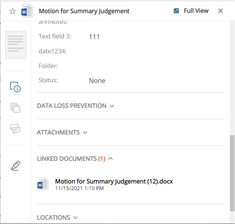Open Motion for Summary Judgement (12).docx link
Viewport: 235px width, 224px height.
(x=114, y=182)
